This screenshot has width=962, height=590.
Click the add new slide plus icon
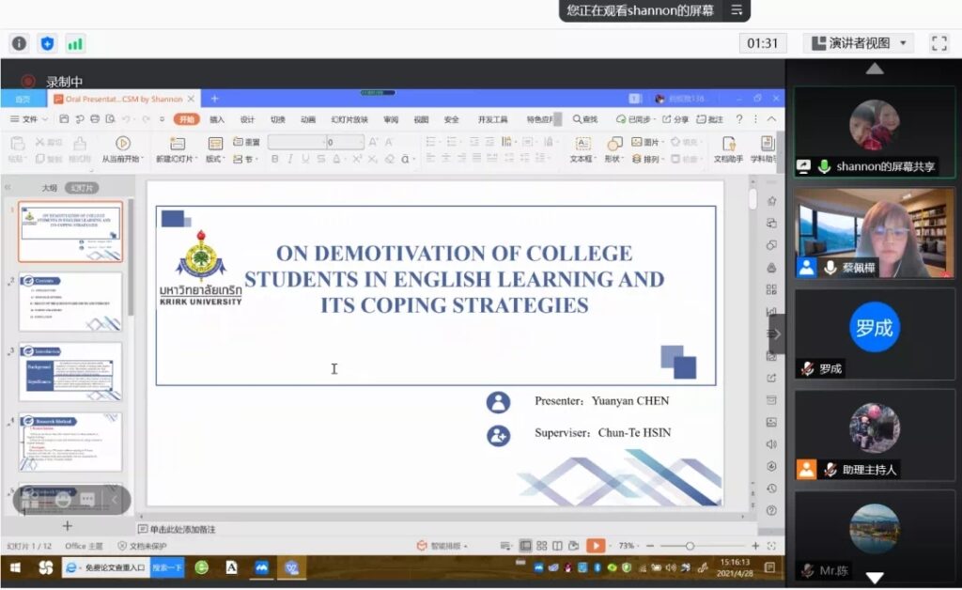(67, 526)
